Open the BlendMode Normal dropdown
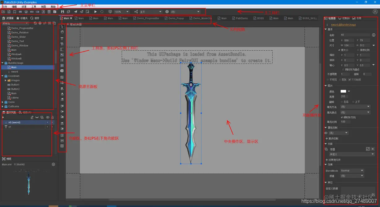Screen dimensions: 380x207 click(x=352, y=171)
